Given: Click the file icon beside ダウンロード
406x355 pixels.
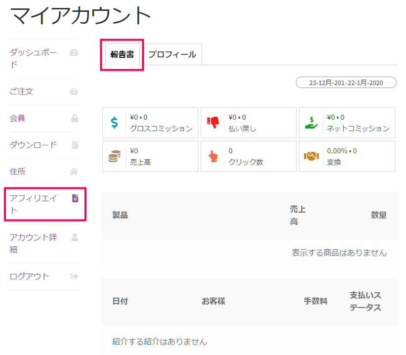Looking at the screenshot, I should coord(75,145).
